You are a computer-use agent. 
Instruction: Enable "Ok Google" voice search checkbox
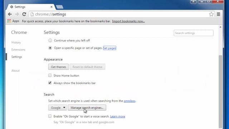click(50, 116)
